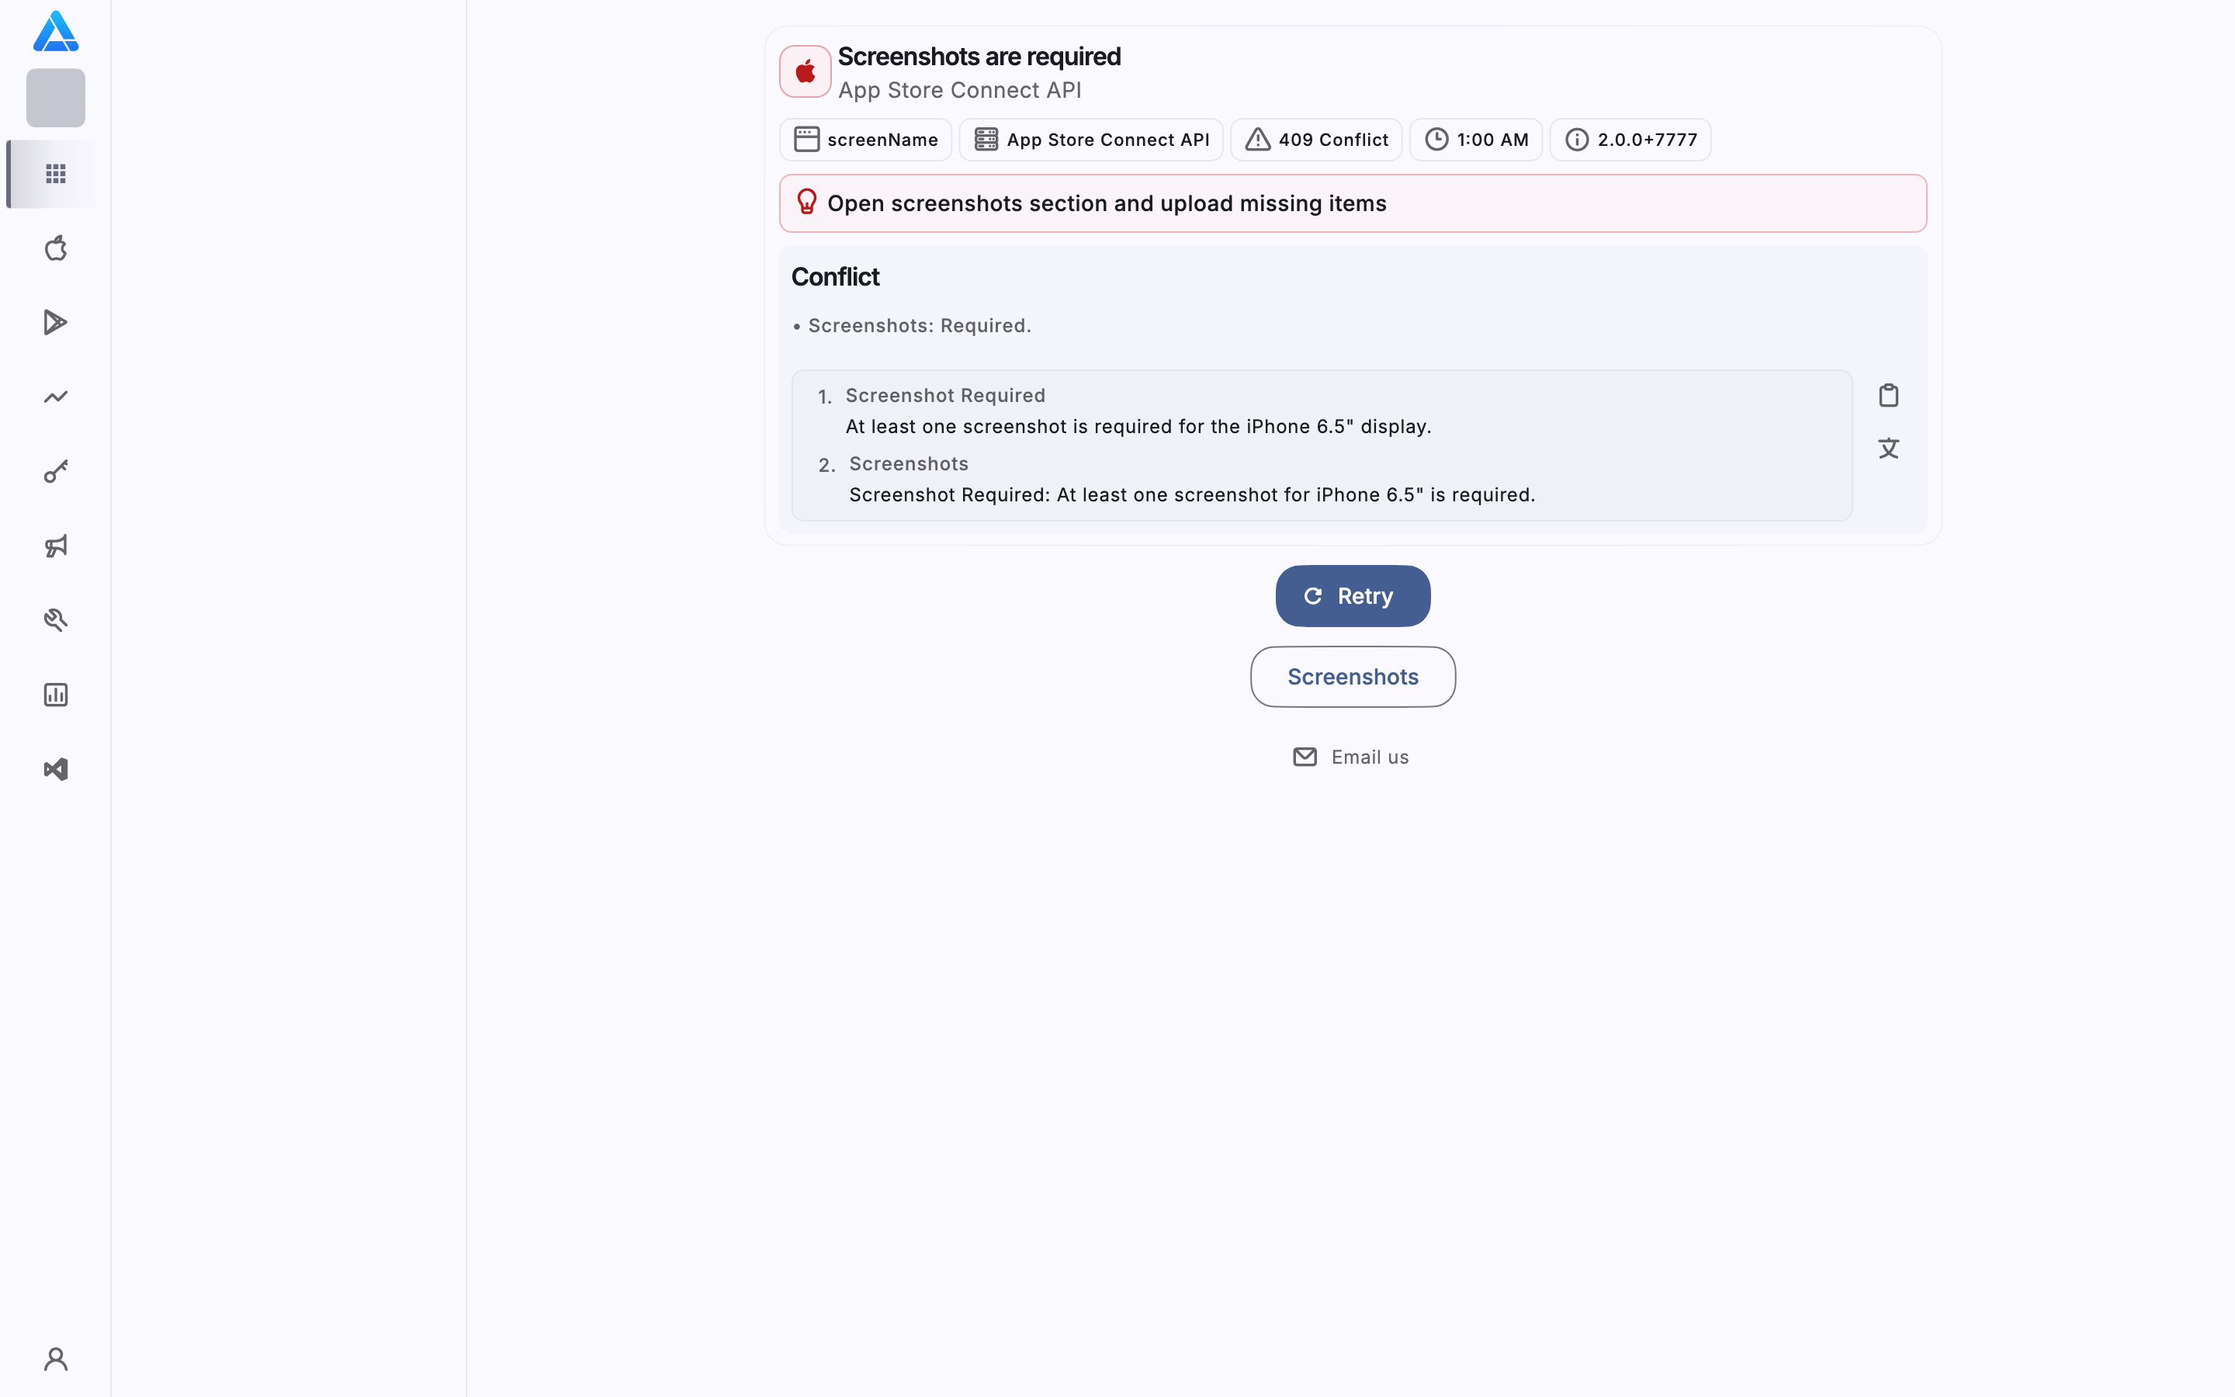Click the 409 Conflict chip
This screenshot has width=2235, height=1397.
[1316, 140]
